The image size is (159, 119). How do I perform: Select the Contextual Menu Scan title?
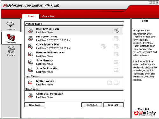click(50, 94)
